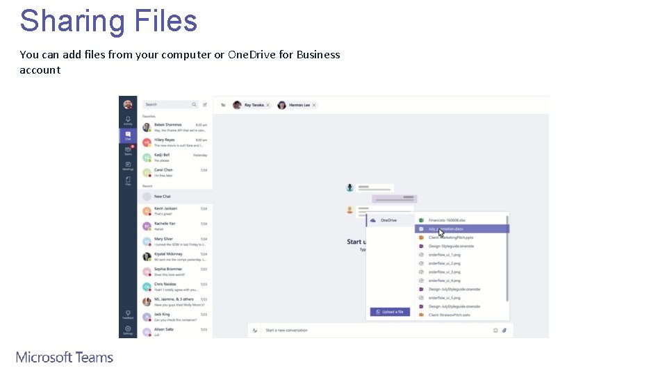Viewport: 667px width, 375px height.
Task: Click the Search field in chat list
Action: click(x=170, y=105)
